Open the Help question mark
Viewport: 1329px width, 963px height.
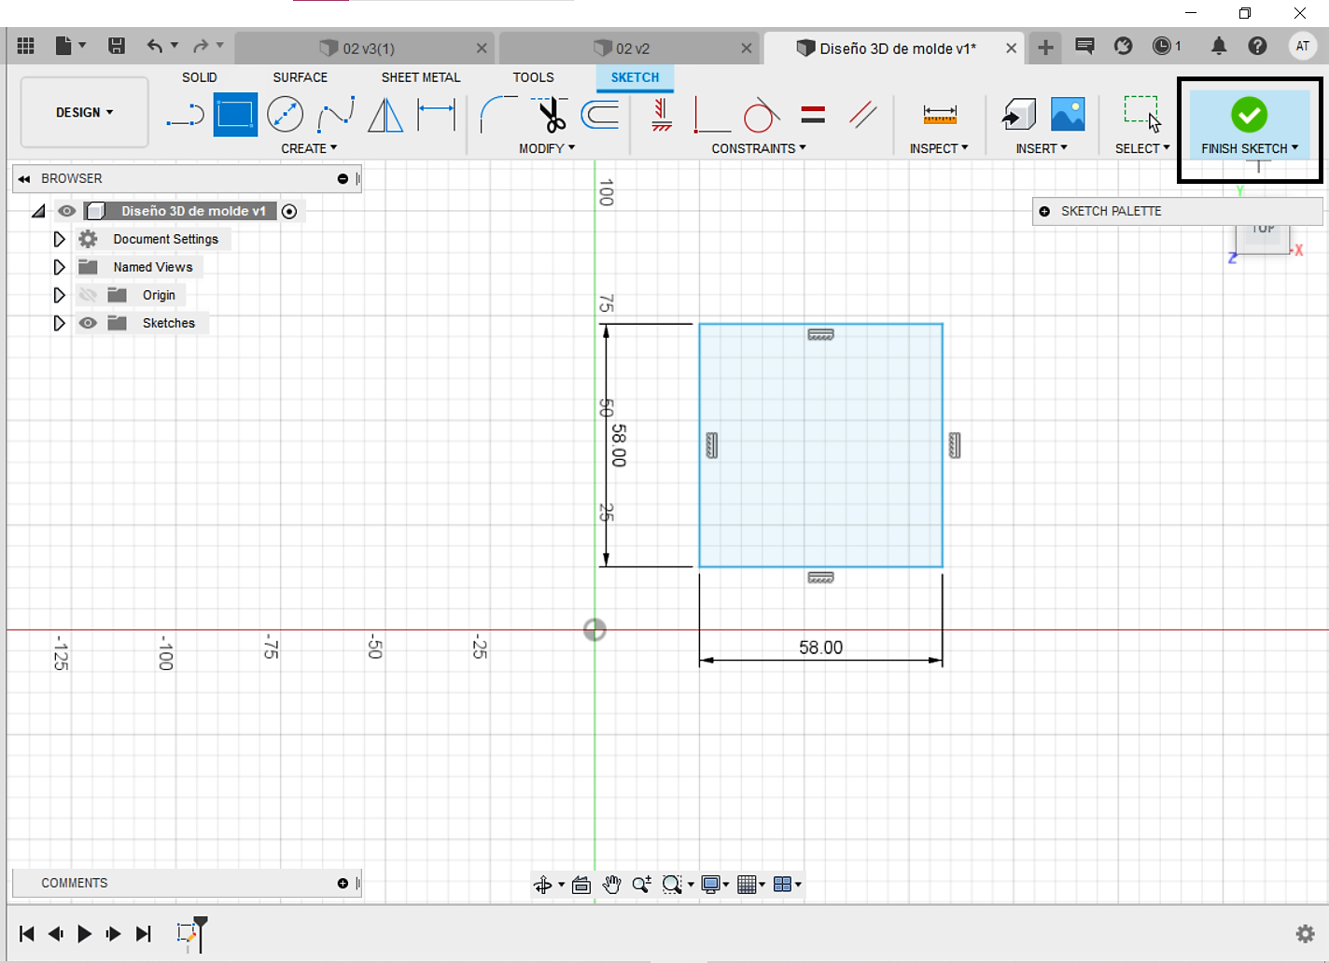(x=1258, y=46)
